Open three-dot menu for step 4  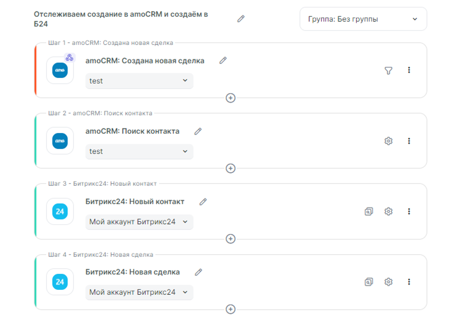pyautogui.click(x=409, y=282)
